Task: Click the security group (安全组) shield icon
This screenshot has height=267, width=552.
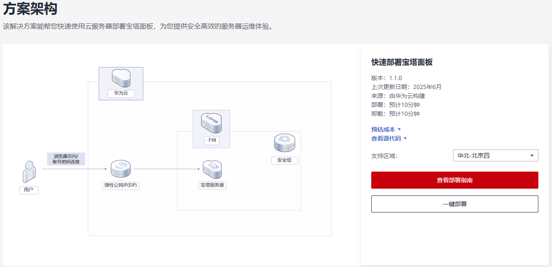Action: pos(285,144)
